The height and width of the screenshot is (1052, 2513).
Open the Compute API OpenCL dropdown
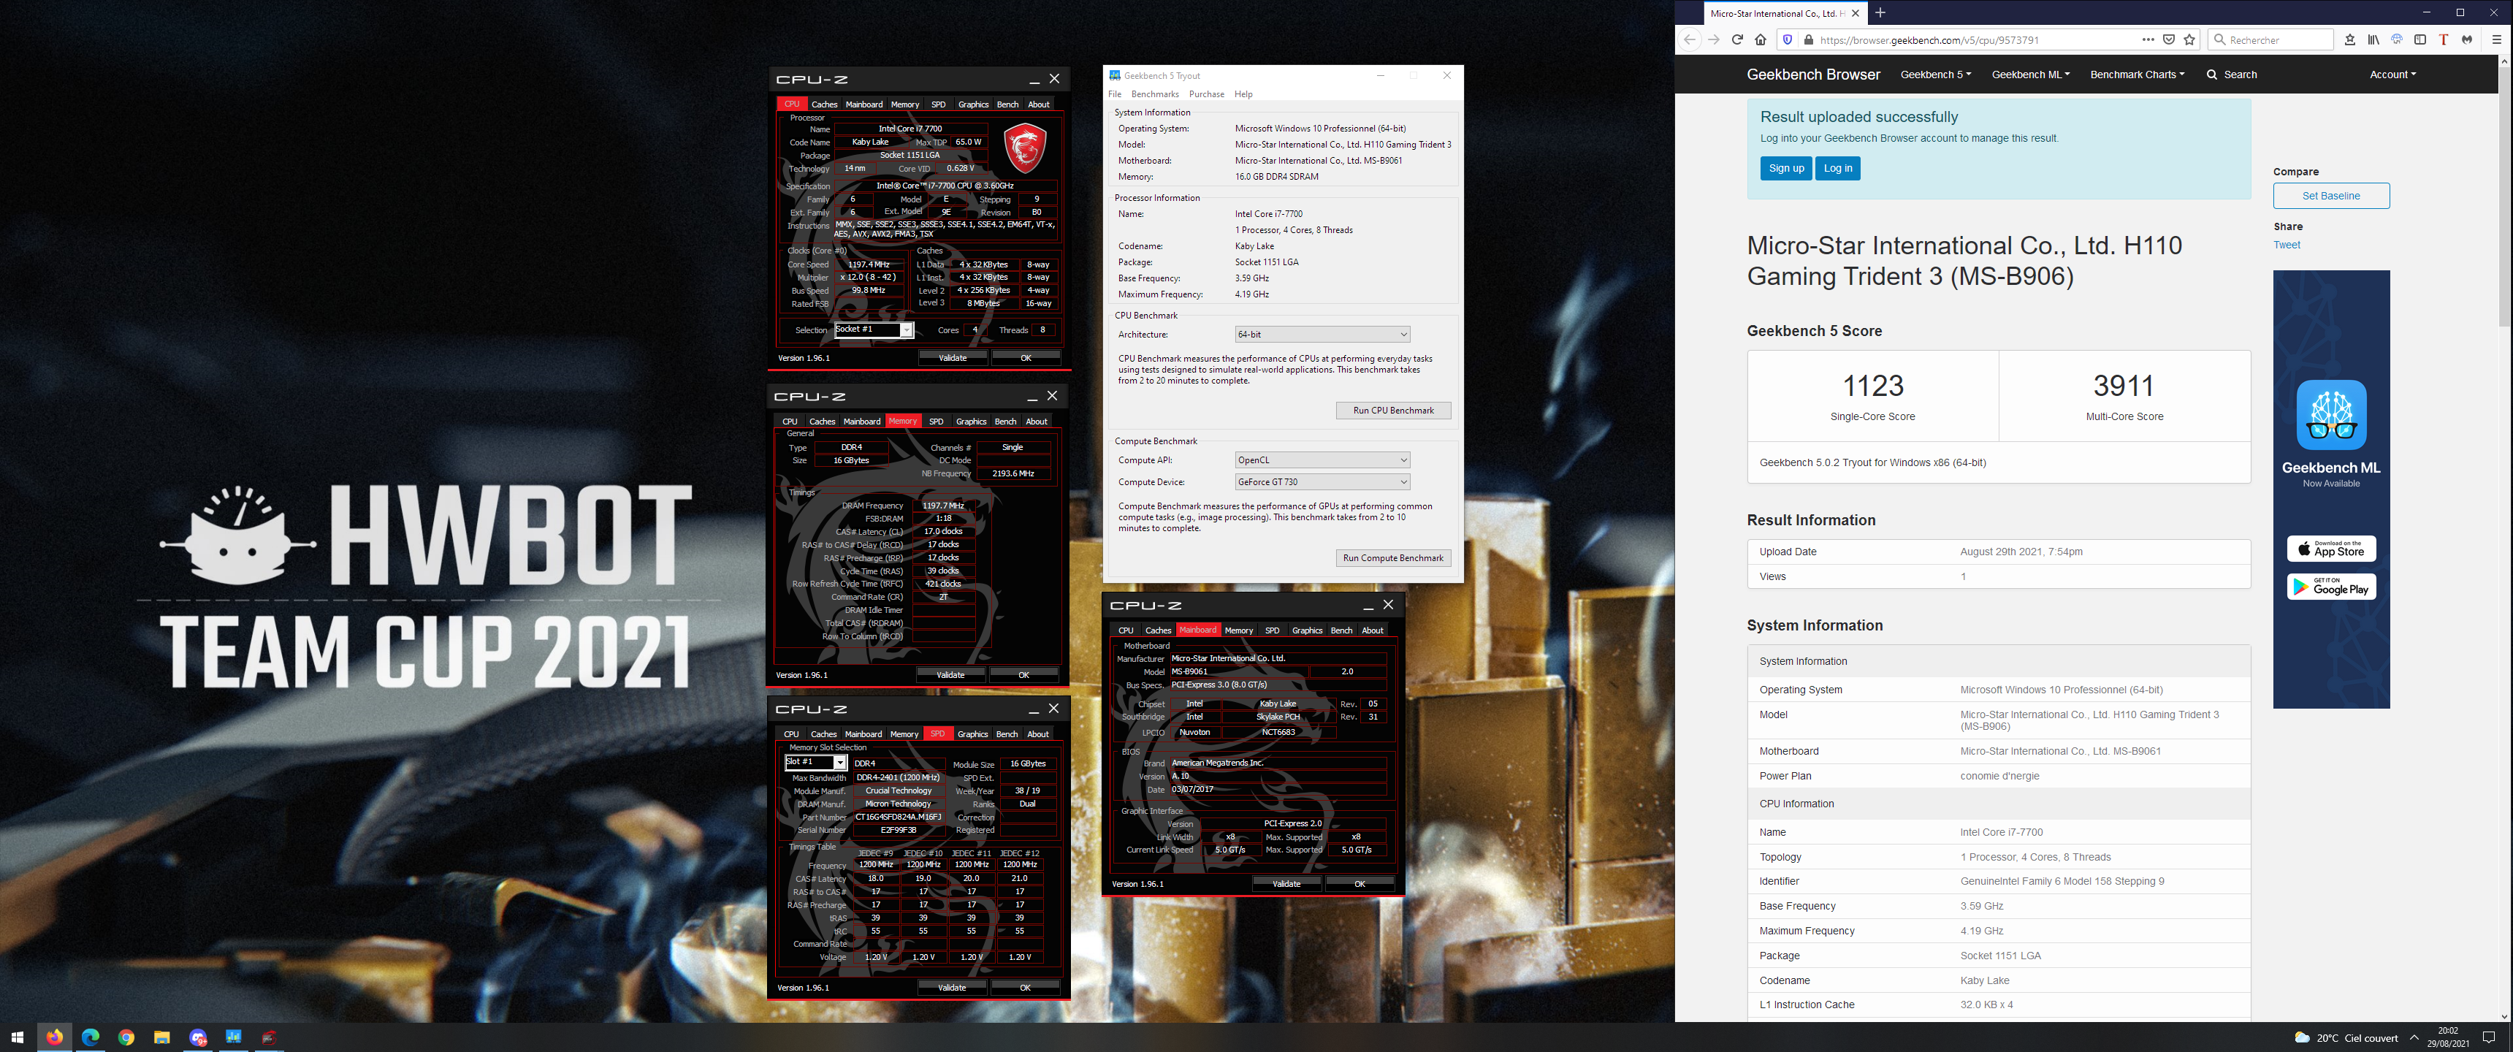[x=1322, y=461]
